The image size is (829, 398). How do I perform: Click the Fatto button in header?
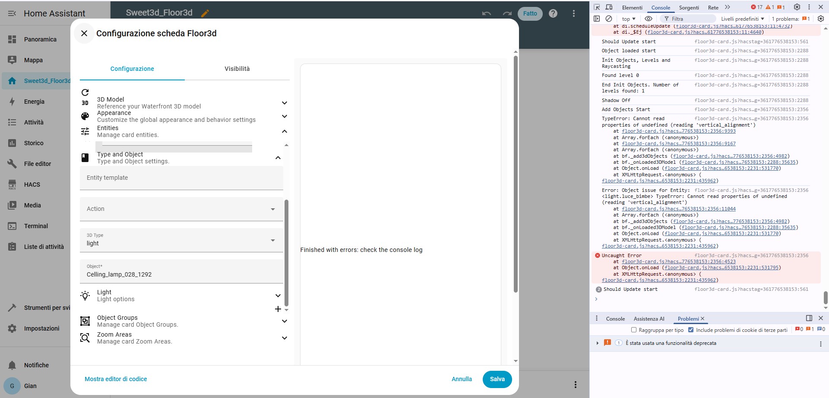tap(530, 13)
